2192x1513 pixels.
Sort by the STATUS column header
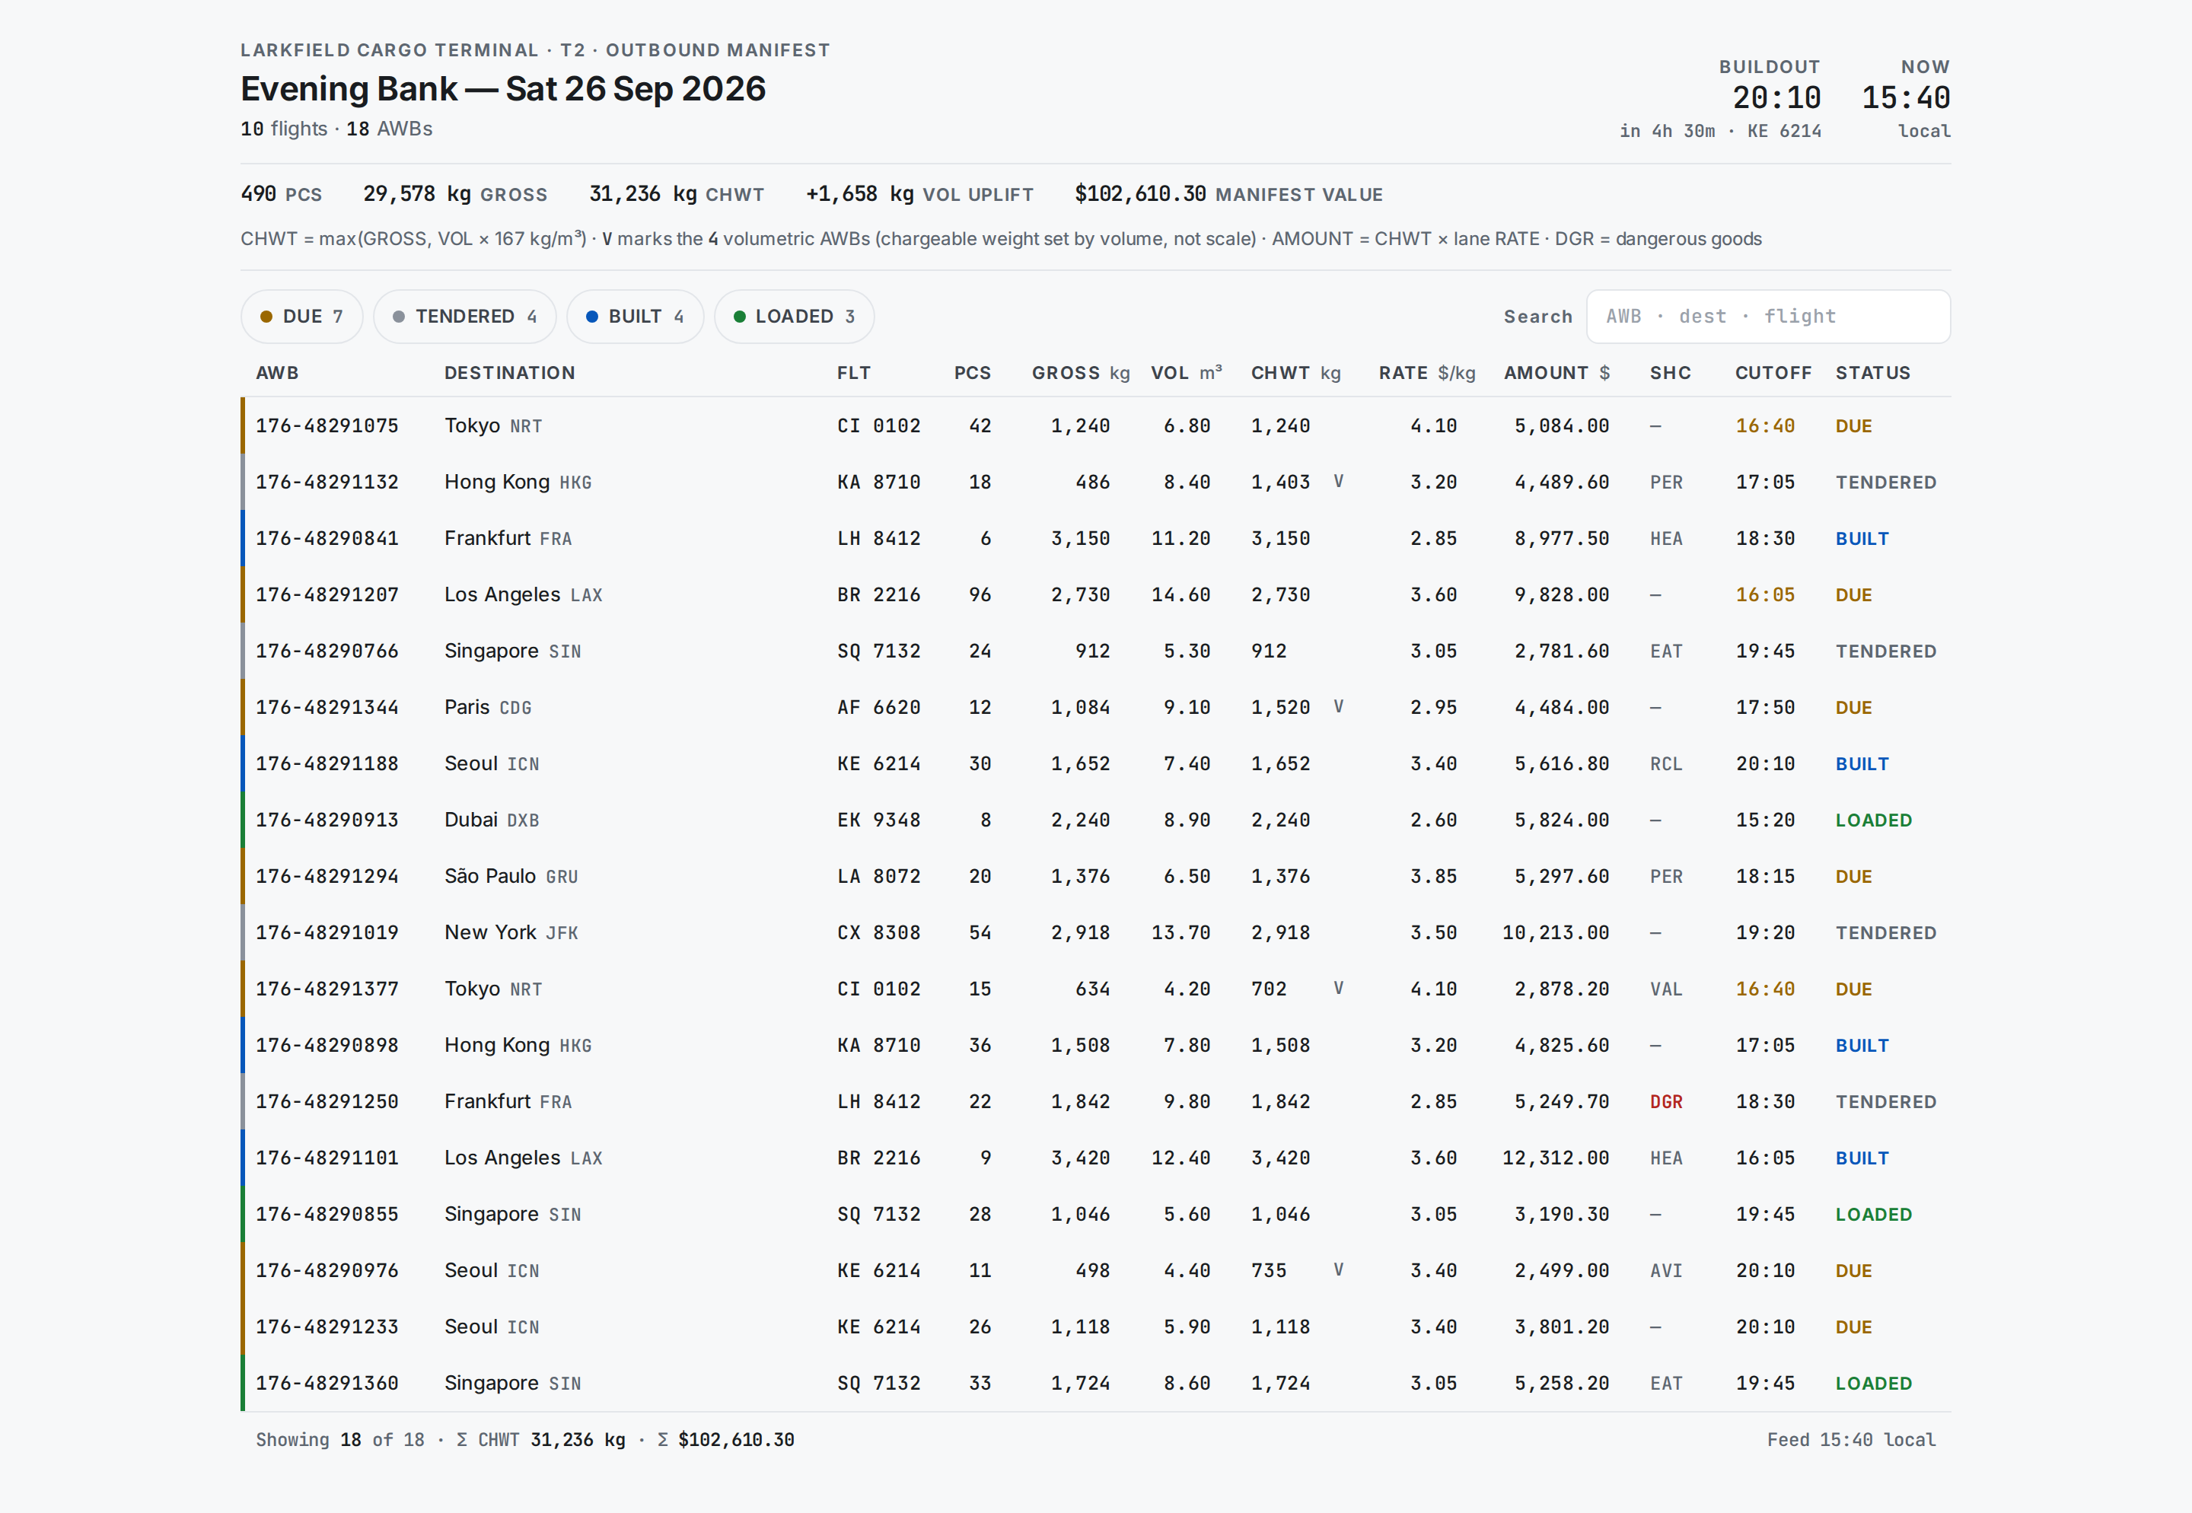tap(1872, 374)
